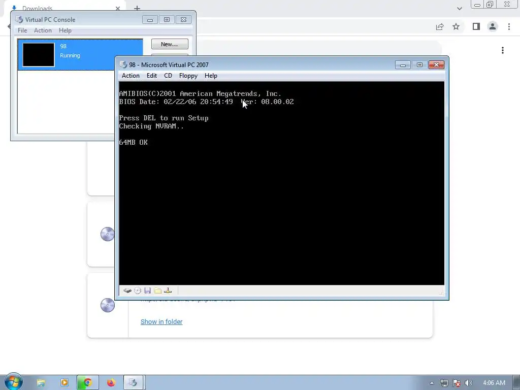Click the shared folder status icon
The width and height of the screenshot is (520, 390).
pos(158,291)
